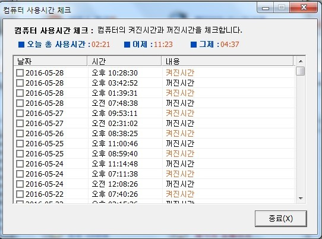
Task: Click the 오후 07:40:26 time cell
Action: (115, 194)
